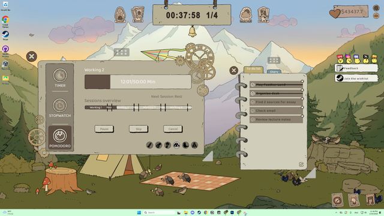This screenshot has width=384, height=216.
Task: Open the settings gear at top right
Action: point(376,8)
